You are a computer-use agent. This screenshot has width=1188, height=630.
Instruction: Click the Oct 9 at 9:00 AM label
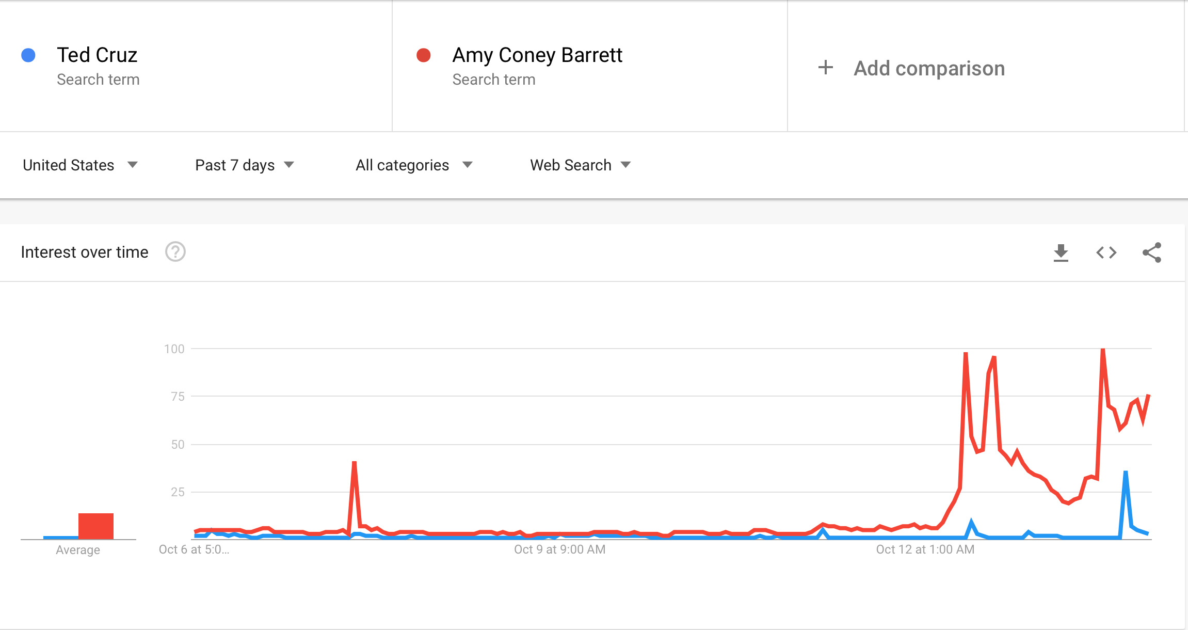[x=559, y=549]
